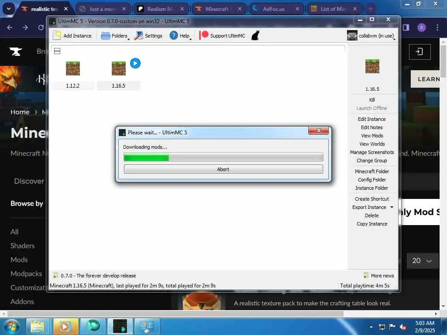
Task: Open View Worlds for the instance
Action: click(372, 144)
